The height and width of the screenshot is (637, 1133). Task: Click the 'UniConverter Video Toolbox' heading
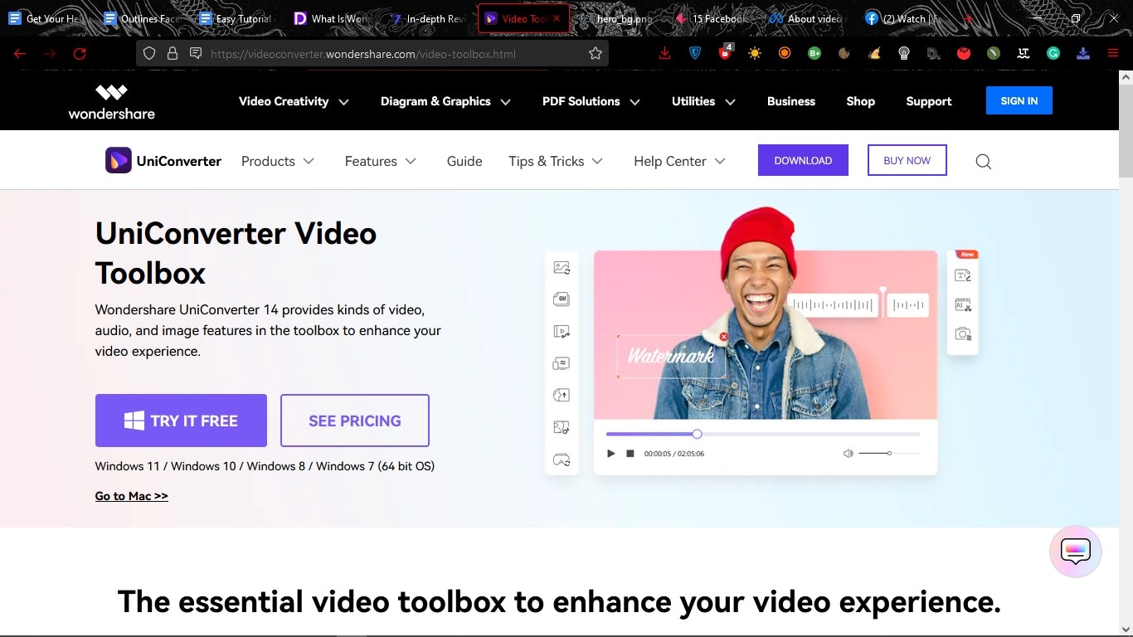point(236,253)
